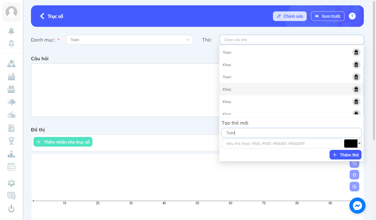
Task: Click the Chỉnh sửa button
Action: [290, 16]
